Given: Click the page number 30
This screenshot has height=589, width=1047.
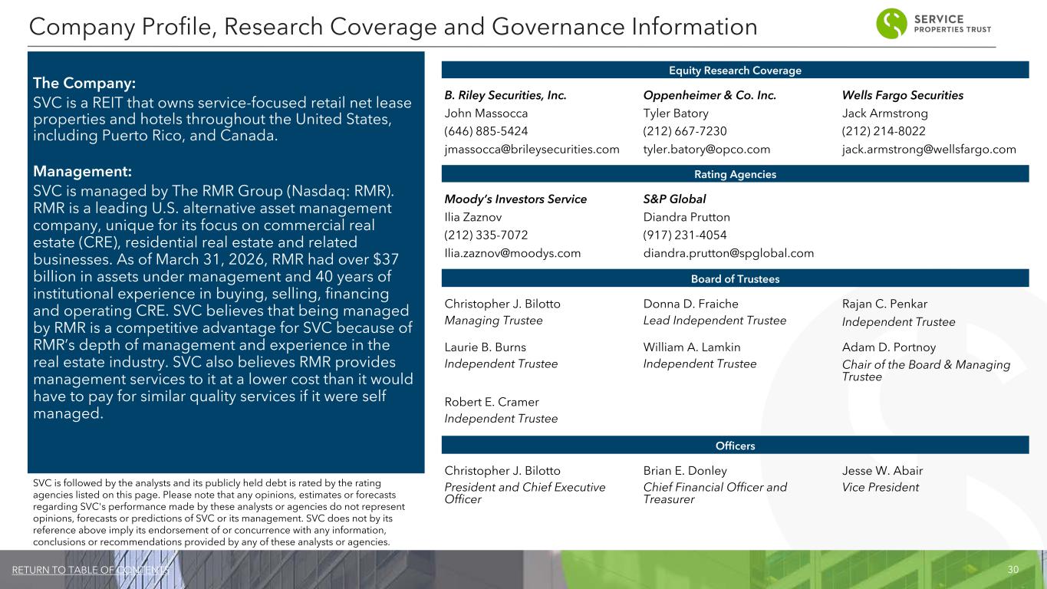Looking at the screenshot, I should 1012,570.
